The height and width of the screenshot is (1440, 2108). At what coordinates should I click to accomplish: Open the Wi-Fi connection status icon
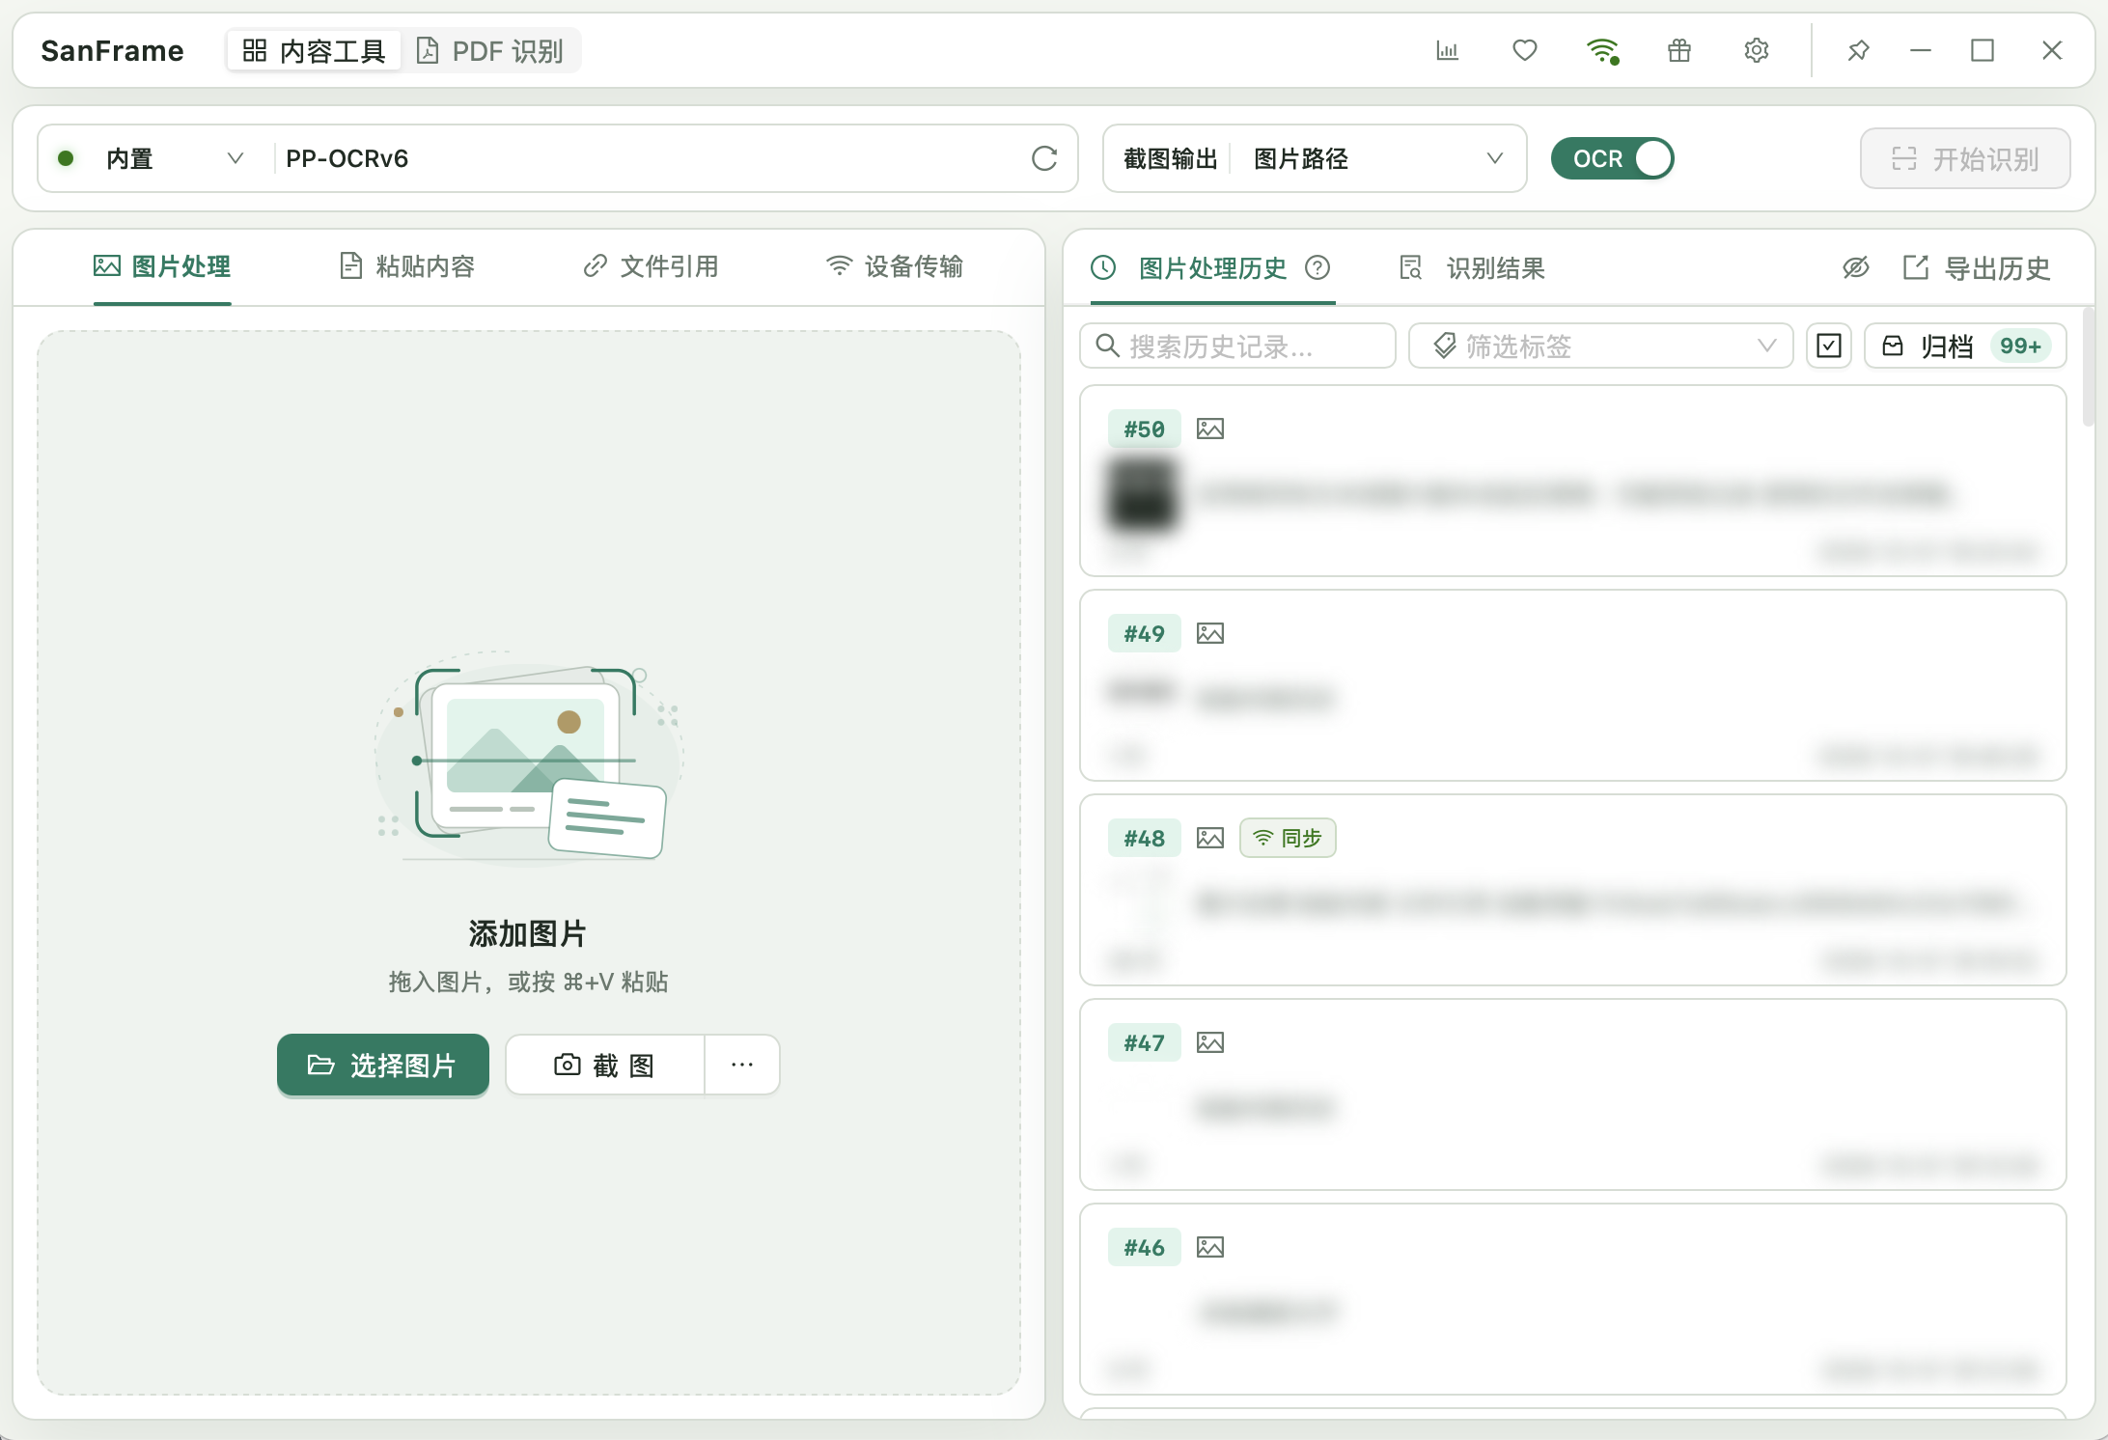pos(1602,50)
